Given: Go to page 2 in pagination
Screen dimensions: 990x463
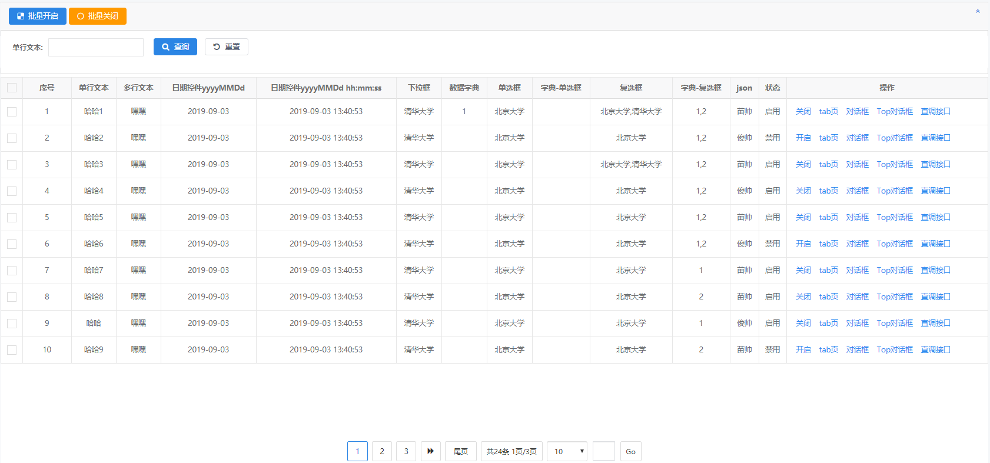Looking at the screenshot, I should tap(382, 451).
